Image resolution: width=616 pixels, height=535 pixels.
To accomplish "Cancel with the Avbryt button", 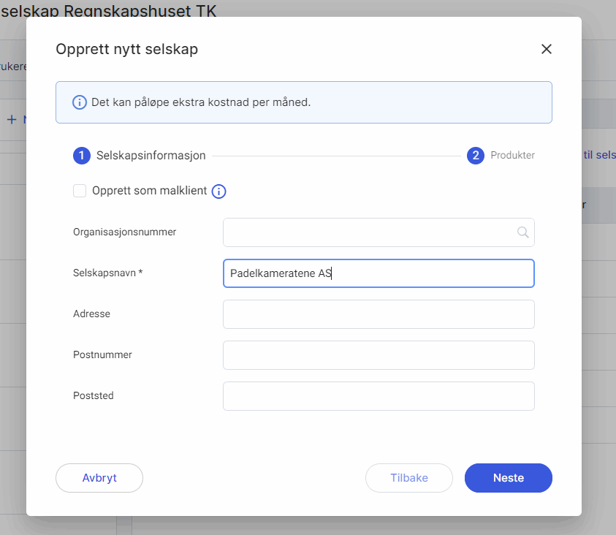I will (x=99, y=478).
